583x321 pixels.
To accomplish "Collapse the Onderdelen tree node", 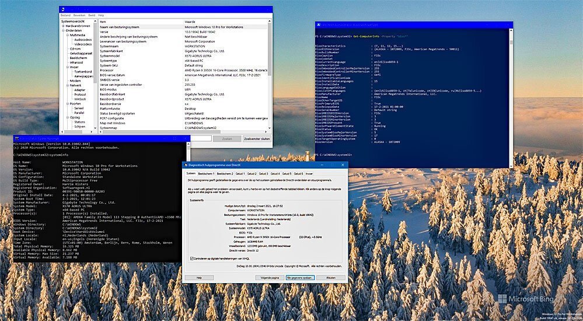I will click(63, 30).
